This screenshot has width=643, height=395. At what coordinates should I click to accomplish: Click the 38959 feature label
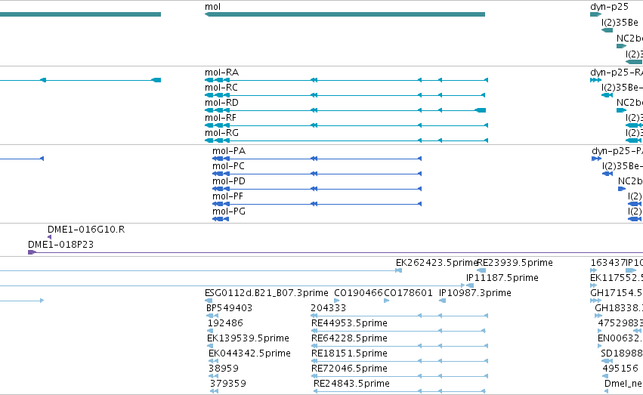(x=224, y=369)
